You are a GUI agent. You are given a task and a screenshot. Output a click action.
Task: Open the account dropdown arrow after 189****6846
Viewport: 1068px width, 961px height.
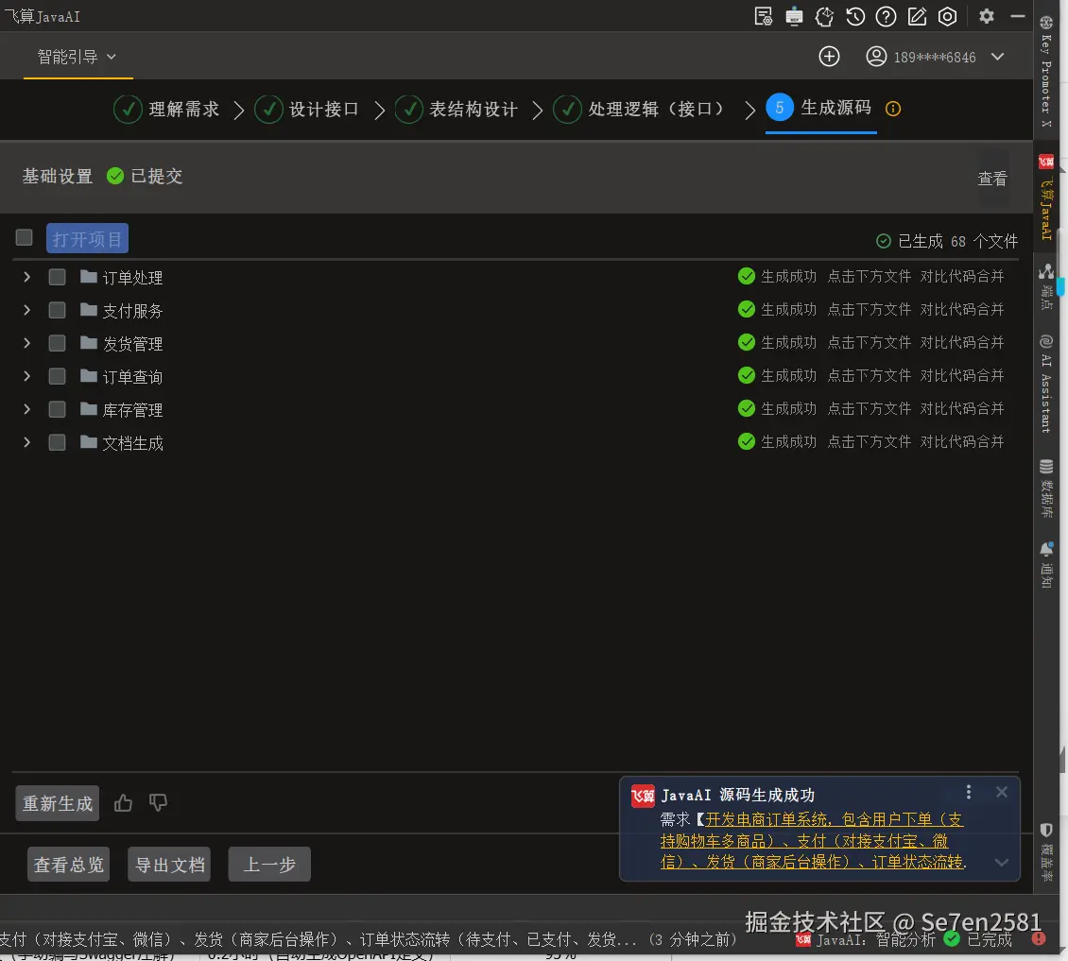click(x=998, y=57)
